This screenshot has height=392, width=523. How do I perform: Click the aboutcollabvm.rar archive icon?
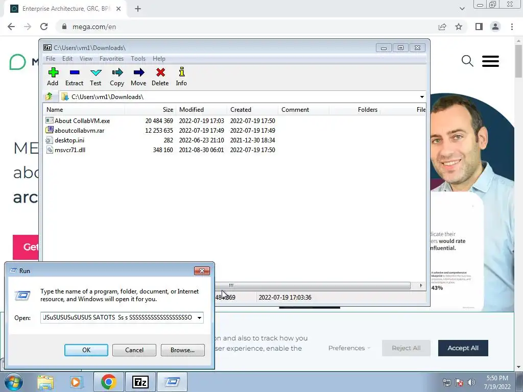(50, 130)
